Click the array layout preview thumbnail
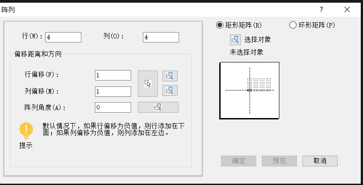The width and height of the screenshot is (363, 185). click(x=249, y=90)
